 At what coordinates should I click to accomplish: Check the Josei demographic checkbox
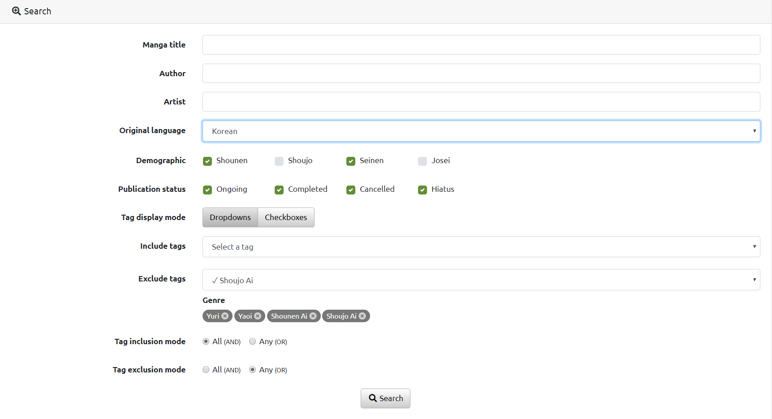(x=423, y=161)
